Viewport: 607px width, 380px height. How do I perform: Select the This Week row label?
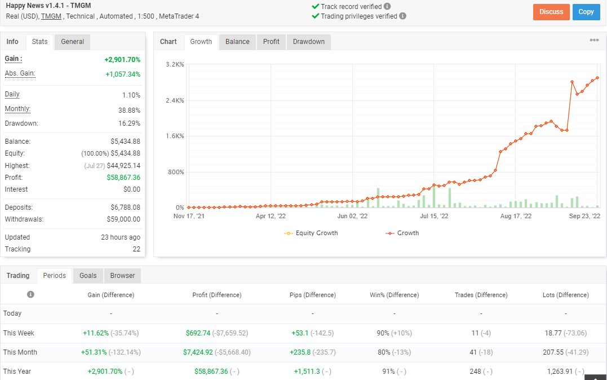[19, 333]
